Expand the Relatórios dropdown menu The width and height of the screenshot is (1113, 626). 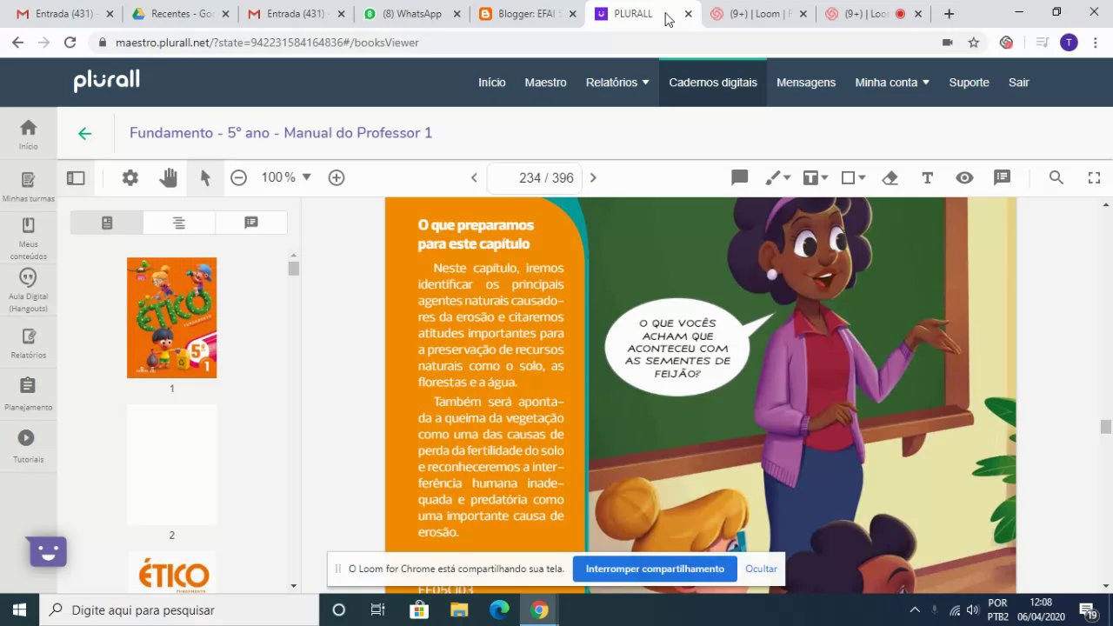pos(617,83)
